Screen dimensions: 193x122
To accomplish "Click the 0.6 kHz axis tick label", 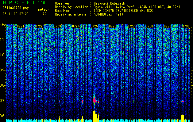I will (x=3, y=116).
